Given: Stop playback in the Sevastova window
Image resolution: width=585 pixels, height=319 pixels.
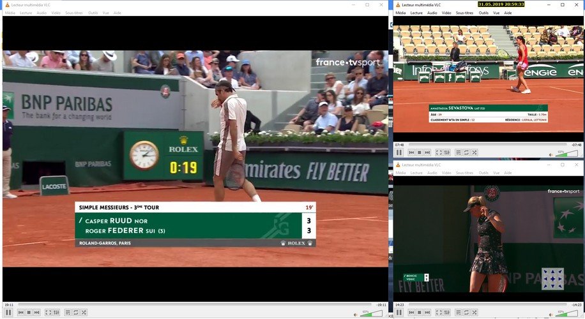Looking at the screenshot, I should pos(420,152).
